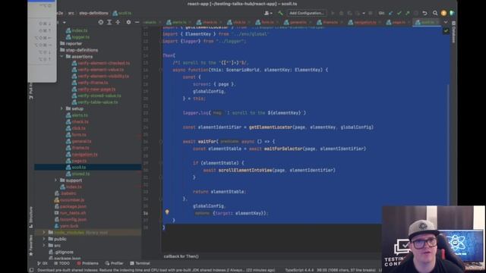Open the Favorites tool window
Image resolution: width=486 pixels, height=273 pixels.
(x=31, y=246)
